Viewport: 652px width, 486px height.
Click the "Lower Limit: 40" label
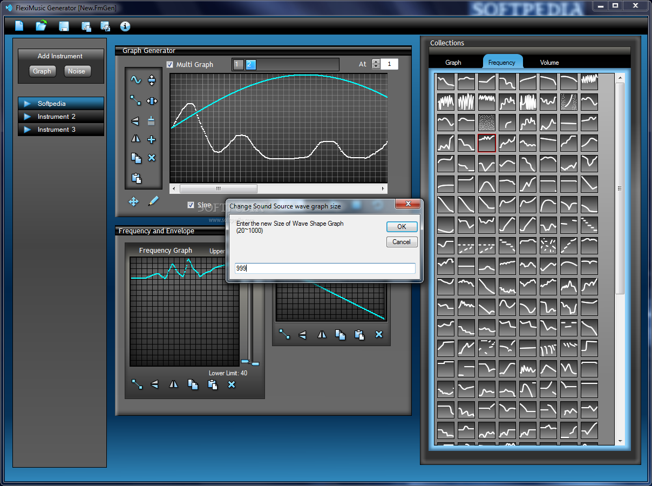coord(228,373)
